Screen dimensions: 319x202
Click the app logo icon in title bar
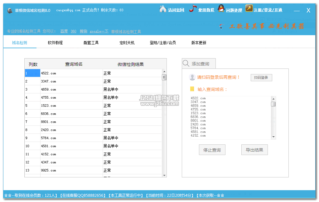tap(10, 10)
